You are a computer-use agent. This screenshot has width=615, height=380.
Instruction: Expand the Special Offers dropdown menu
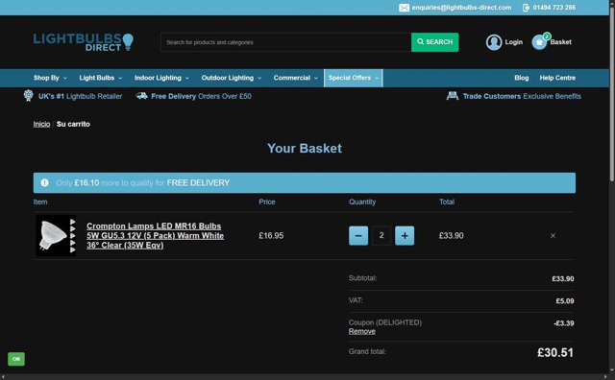(354, 78)
